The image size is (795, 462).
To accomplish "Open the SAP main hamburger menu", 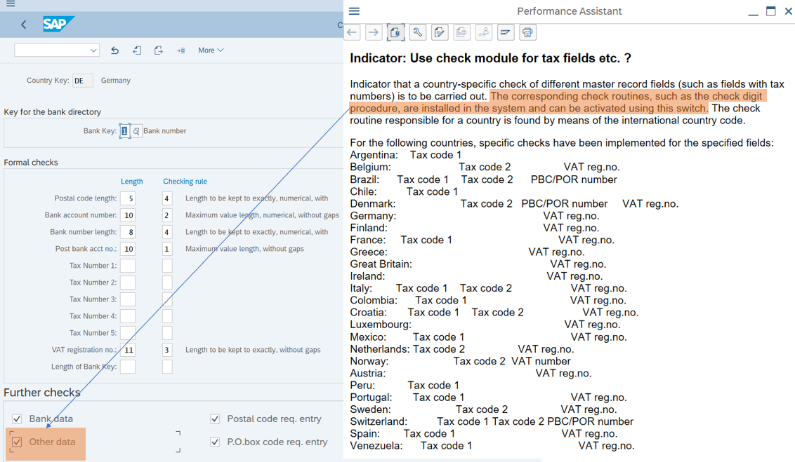I will pyautogui.click(x=10, y=4).
